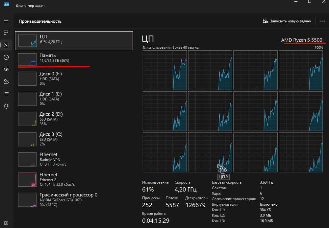Click the Ethernet 2 pink mini graph
The image size is (329, 228).
coord(27,180)
